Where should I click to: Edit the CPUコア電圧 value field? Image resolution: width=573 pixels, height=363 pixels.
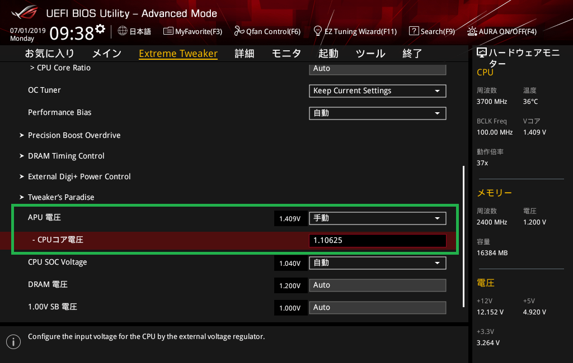[378, 241]
